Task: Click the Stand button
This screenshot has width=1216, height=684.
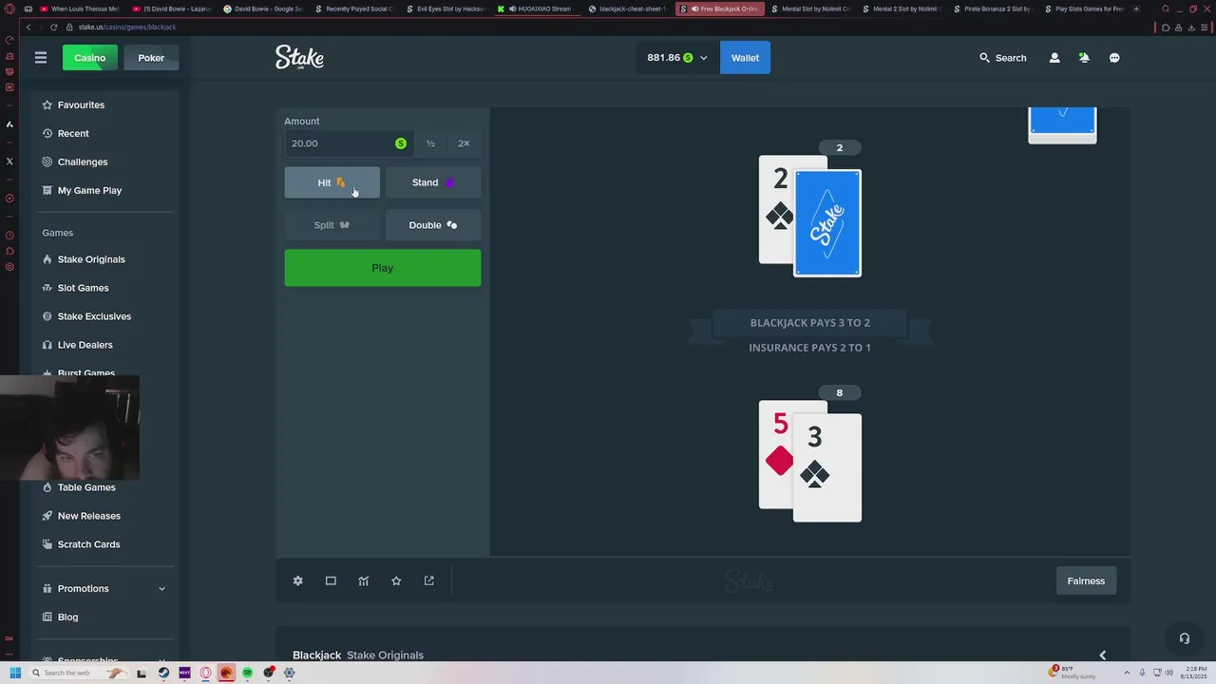Action: pos(433,182)
